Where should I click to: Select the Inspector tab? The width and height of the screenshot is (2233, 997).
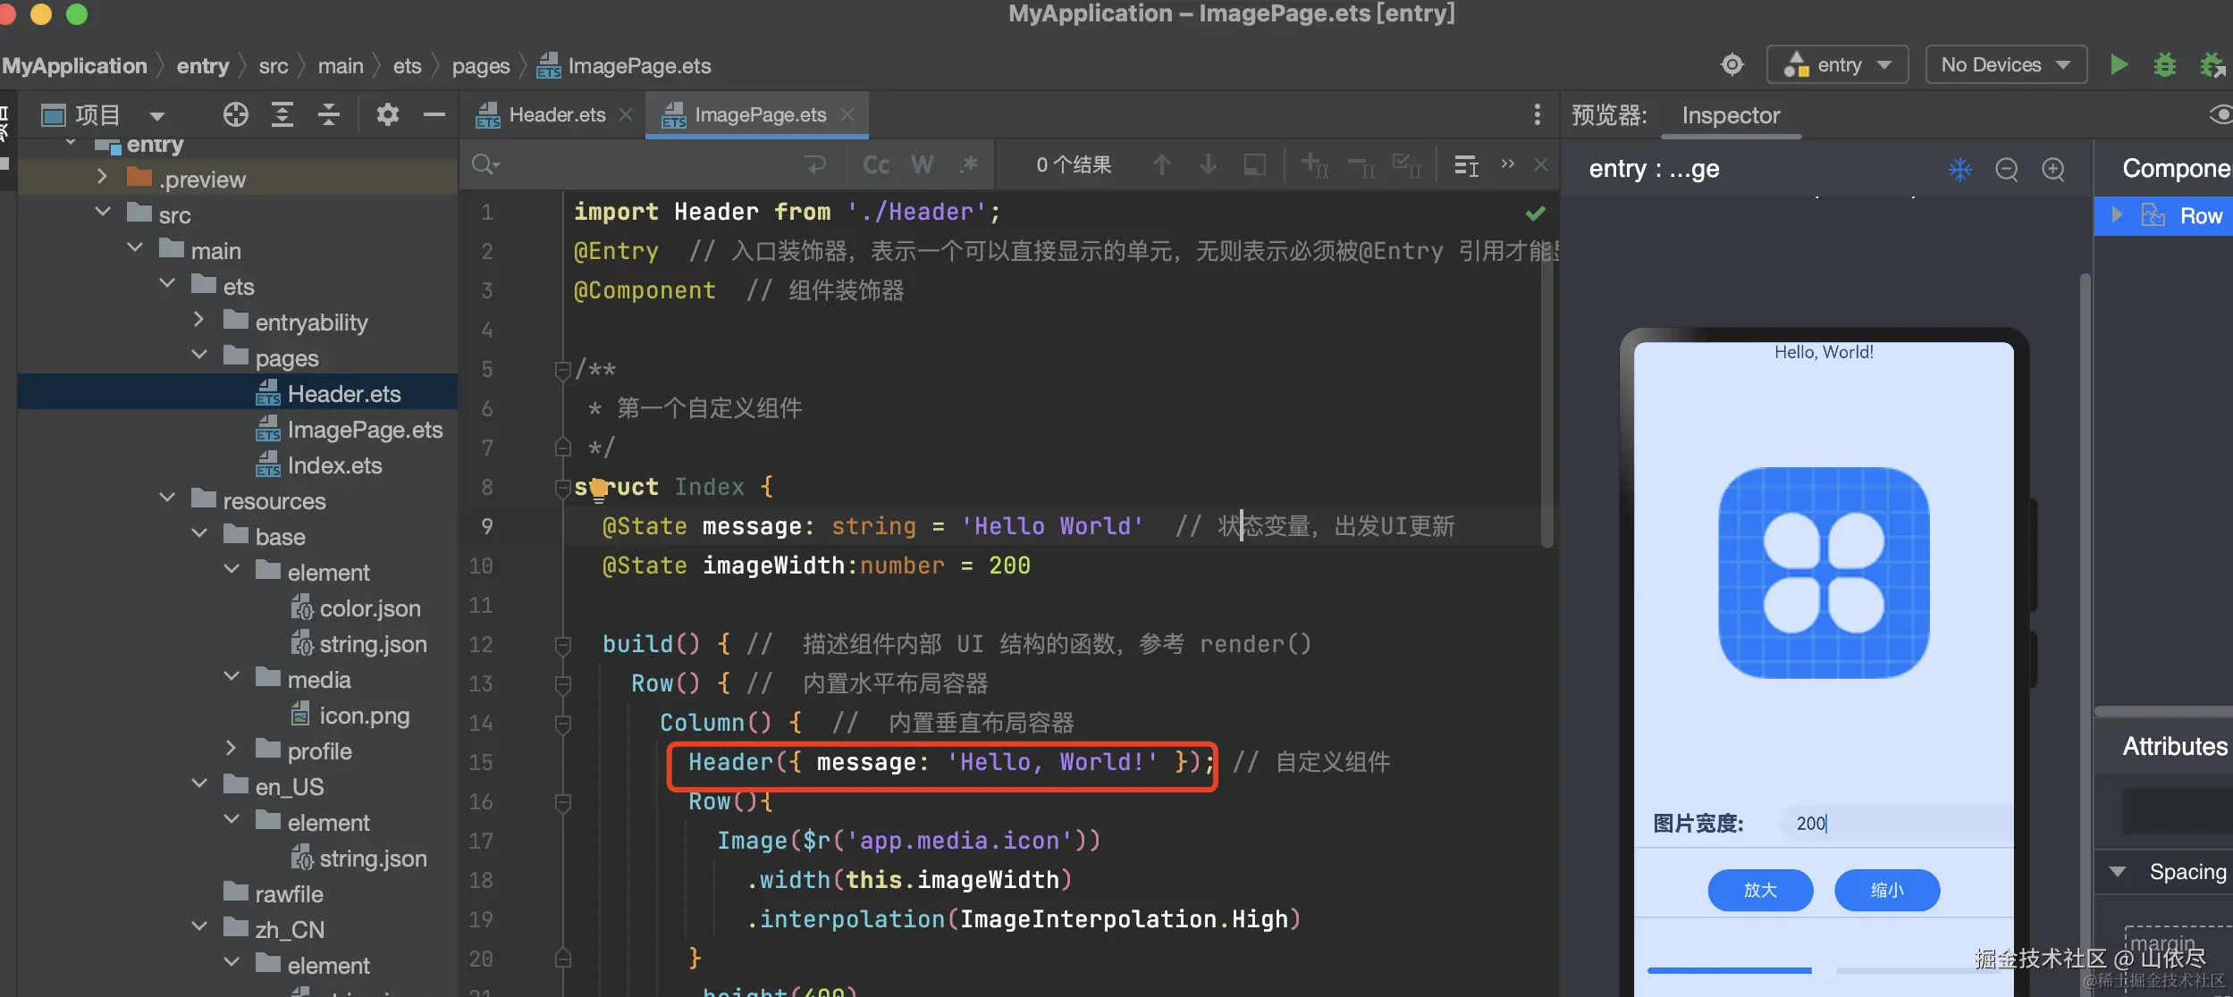(x=1730, y=116)
